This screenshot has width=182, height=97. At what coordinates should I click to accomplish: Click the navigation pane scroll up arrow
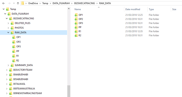pyautogui.click(x=69, y=9)
